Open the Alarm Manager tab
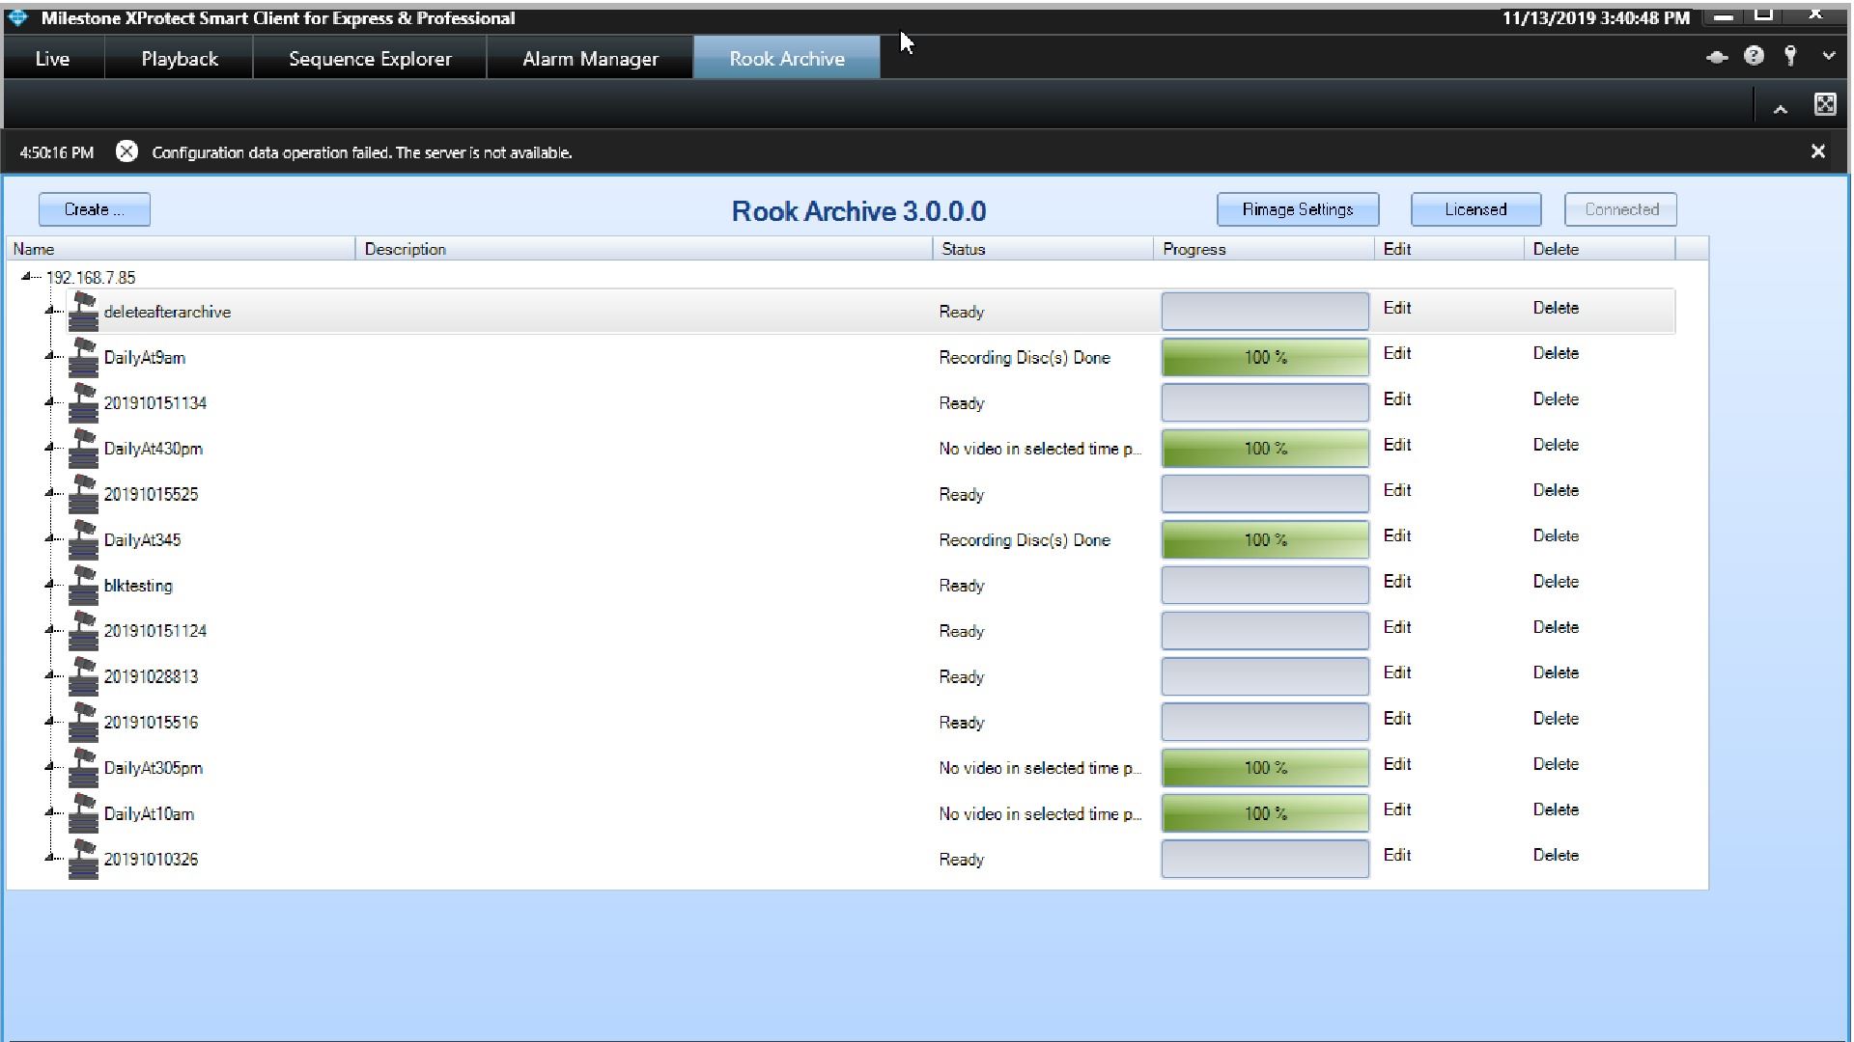 pos(590,59)
